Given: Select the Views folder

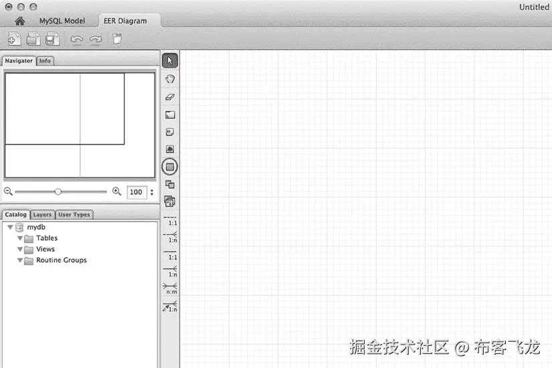Looking at the screenshot, I should (45, 250).
